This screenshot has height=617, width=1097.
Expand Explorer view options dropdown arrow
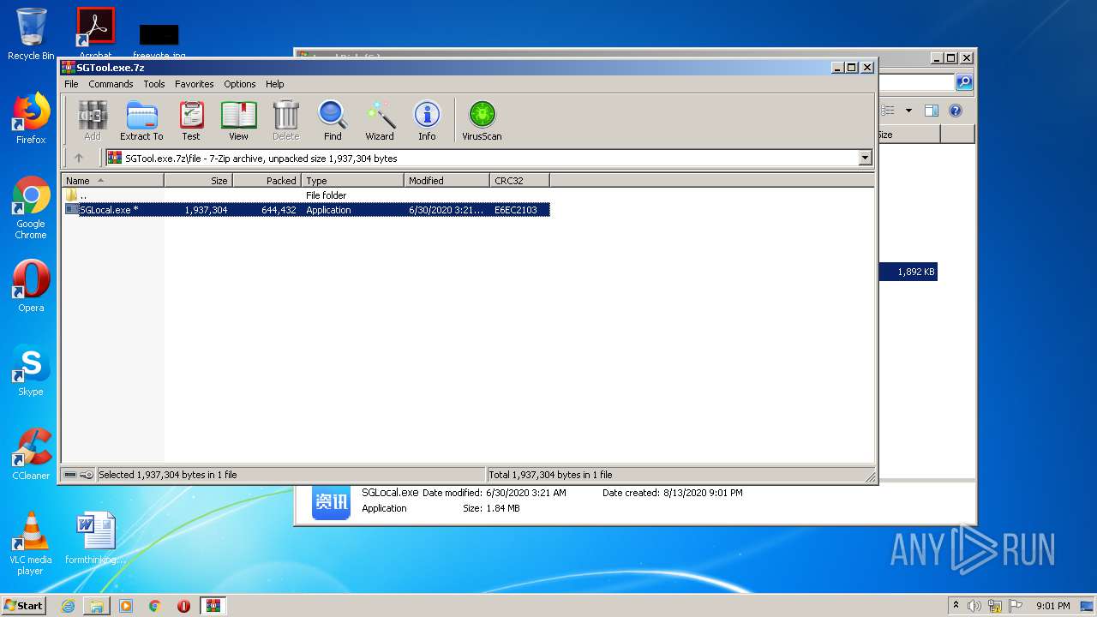[x=908, y=111]
